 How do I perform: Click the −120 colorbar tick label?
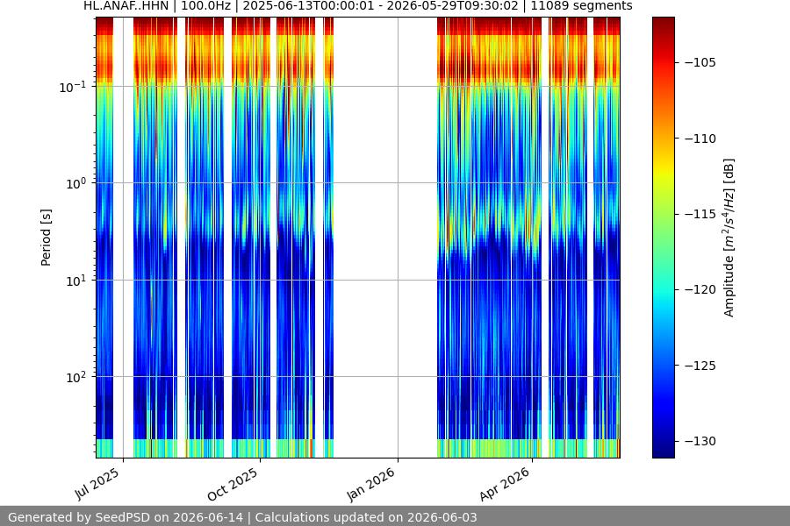pos(700,289)
